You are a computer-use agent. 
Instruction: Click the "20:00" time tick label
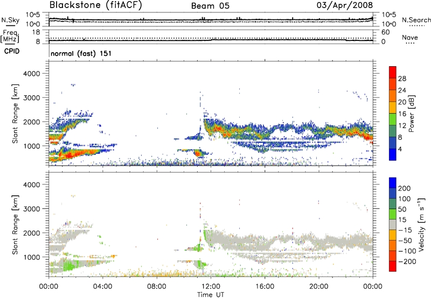tap(319, 287)
